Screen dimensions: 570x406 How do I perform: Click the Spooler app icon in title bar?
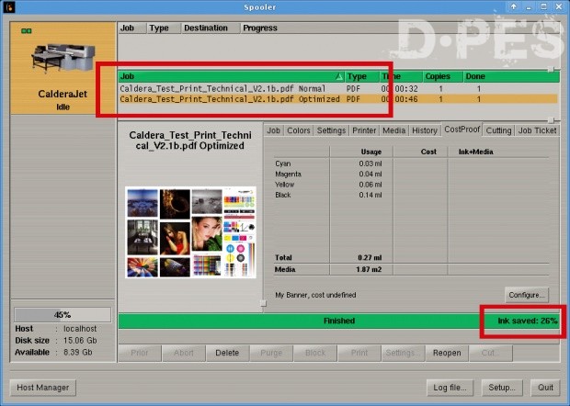pyautogui.click(x=8, y=7)
